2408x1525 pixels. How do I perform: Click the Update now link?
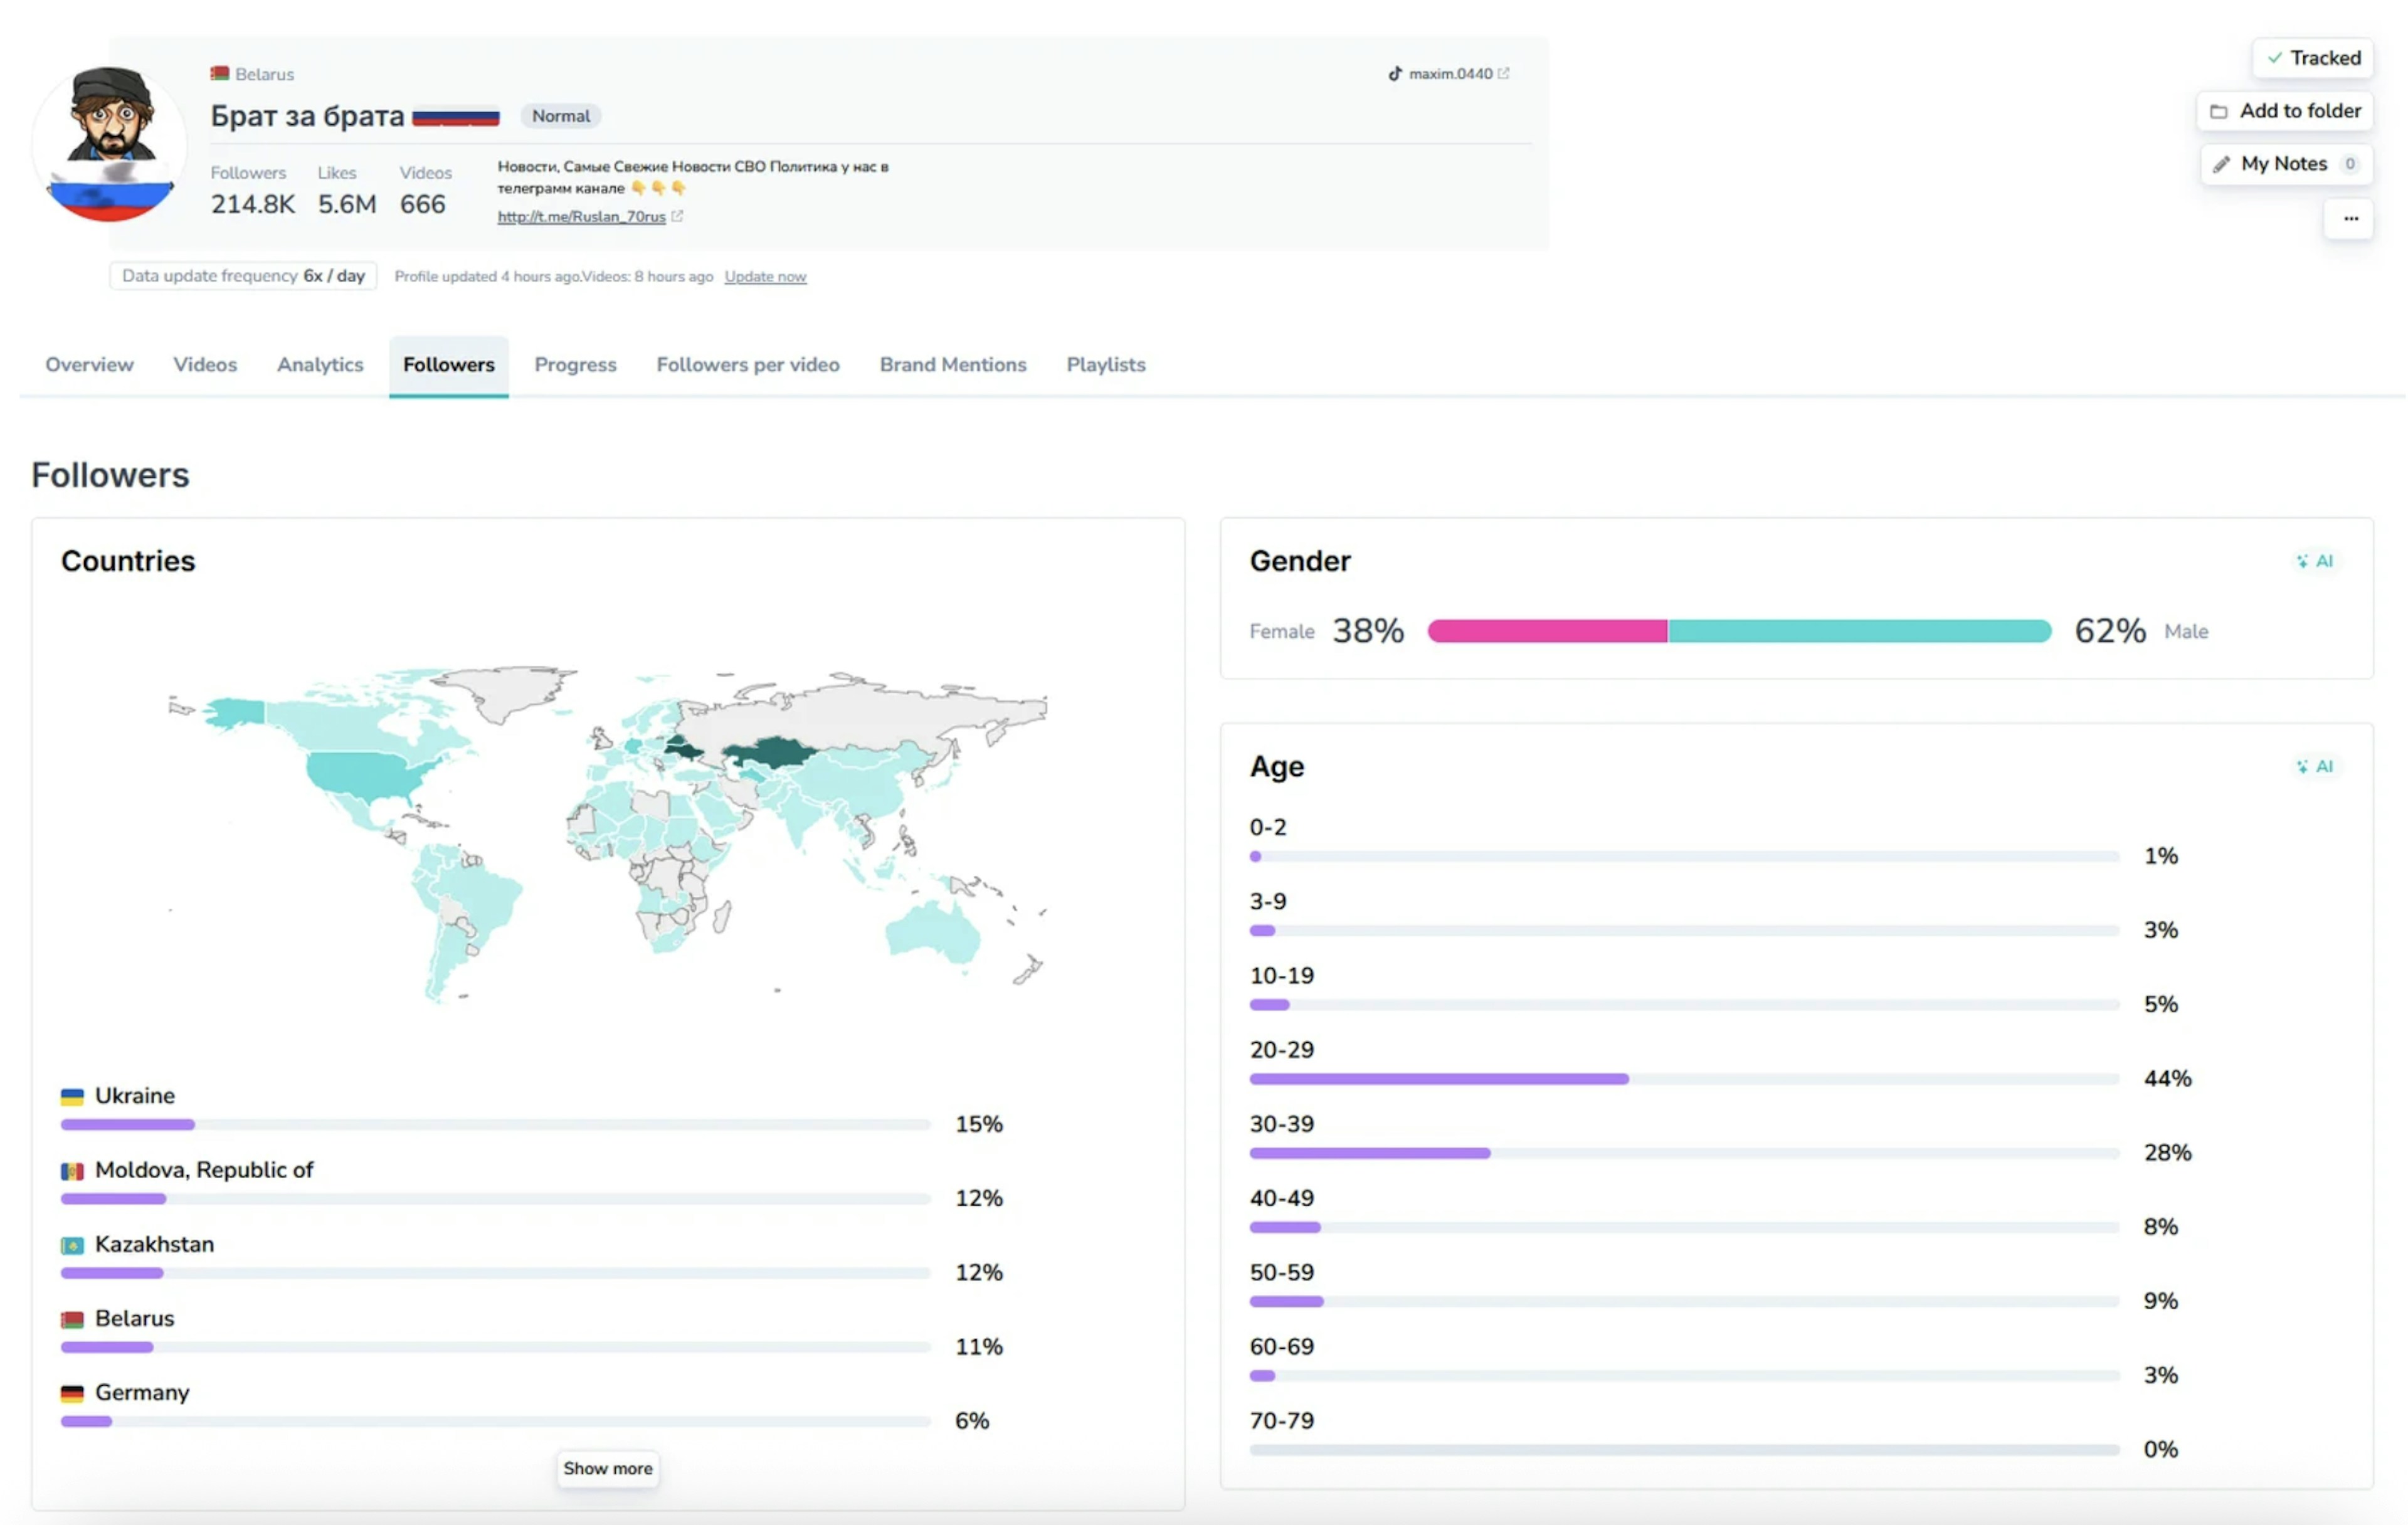pos(765,277)
